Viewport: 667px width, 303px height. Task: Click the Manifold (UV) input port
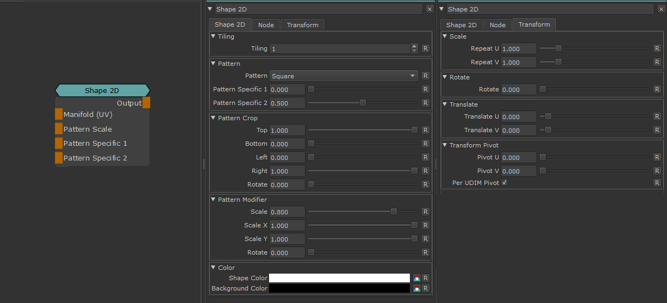click(x=59, y=114)
